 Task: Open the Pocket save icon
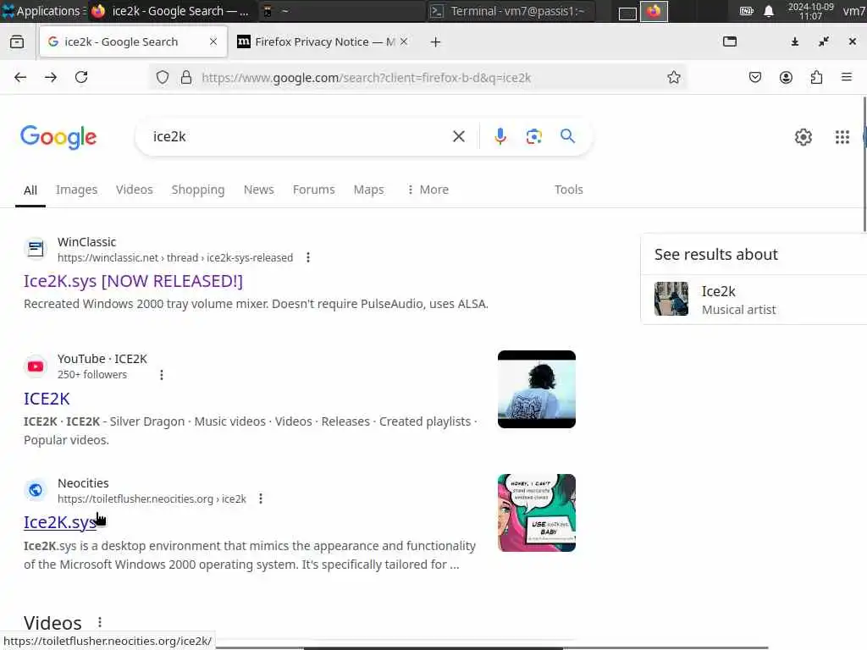(755, 77)
